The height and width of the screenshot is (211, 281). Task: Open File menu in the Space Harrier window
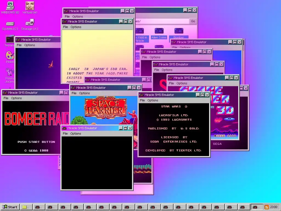74,93
